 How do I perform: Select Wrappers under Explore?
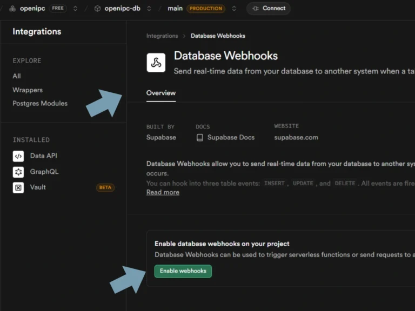28,90
